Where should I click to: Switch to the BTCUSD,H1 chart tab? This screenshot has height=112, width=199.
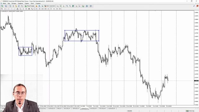pos(67,109)
